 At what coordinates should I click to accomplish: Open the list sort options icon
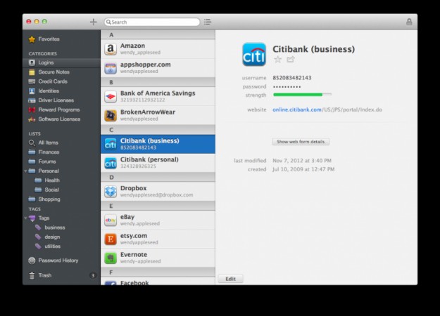(x=208, y=22)
